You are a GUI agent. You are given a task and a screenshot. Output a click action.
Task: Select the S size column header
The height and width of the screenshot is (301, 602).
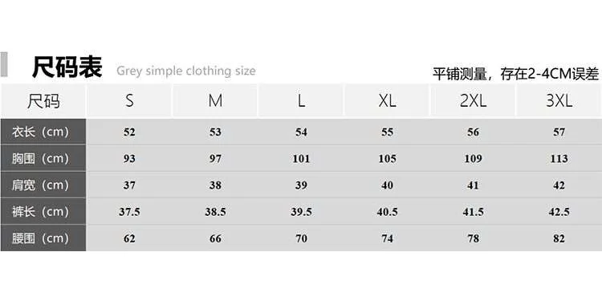(129, 100)
